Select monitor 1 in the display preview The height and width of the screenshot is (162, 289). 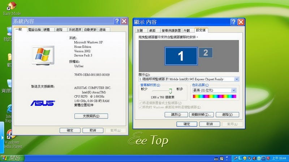(x=181, y=56)
